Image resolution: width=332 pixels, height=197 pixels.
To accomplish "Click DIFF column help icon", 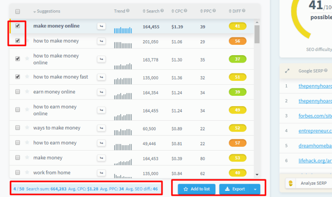I will pyautogui.click(x=244, y=11).
